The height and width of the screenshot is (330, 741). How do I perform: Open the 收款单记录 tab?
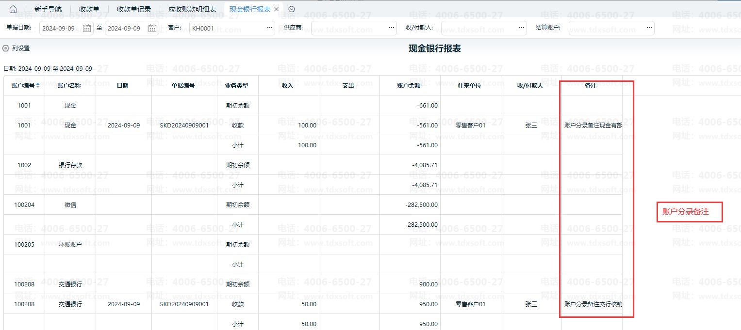click(x=134, y=9)
